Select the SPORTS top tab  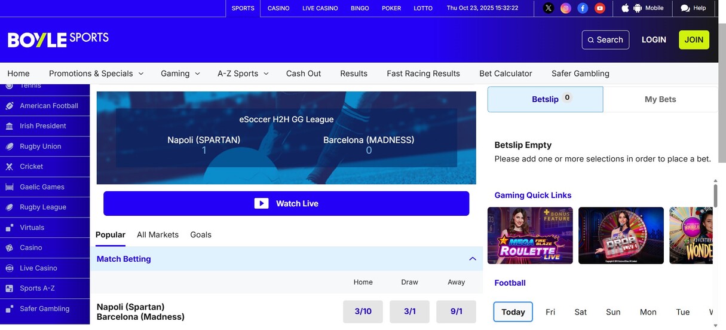[x=243, y=8]
